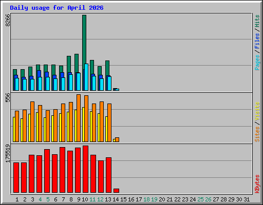Click the 8266 hits axis value
Screen dimensions: 263x205
pyautogui.click(x=8, y=20)
